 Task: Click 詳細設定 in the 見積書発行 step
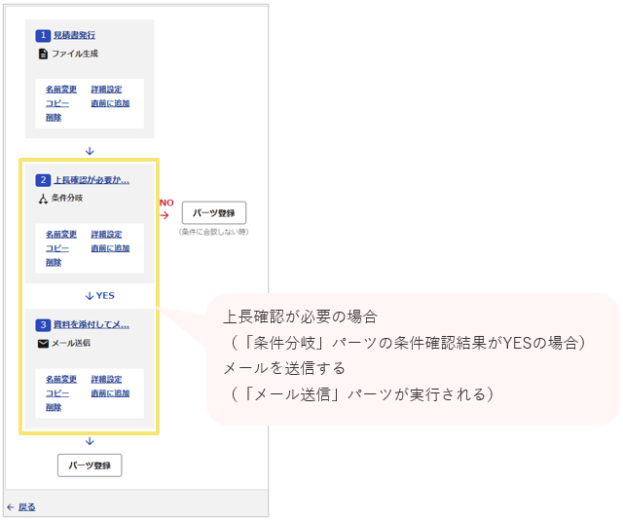[106, 90]
